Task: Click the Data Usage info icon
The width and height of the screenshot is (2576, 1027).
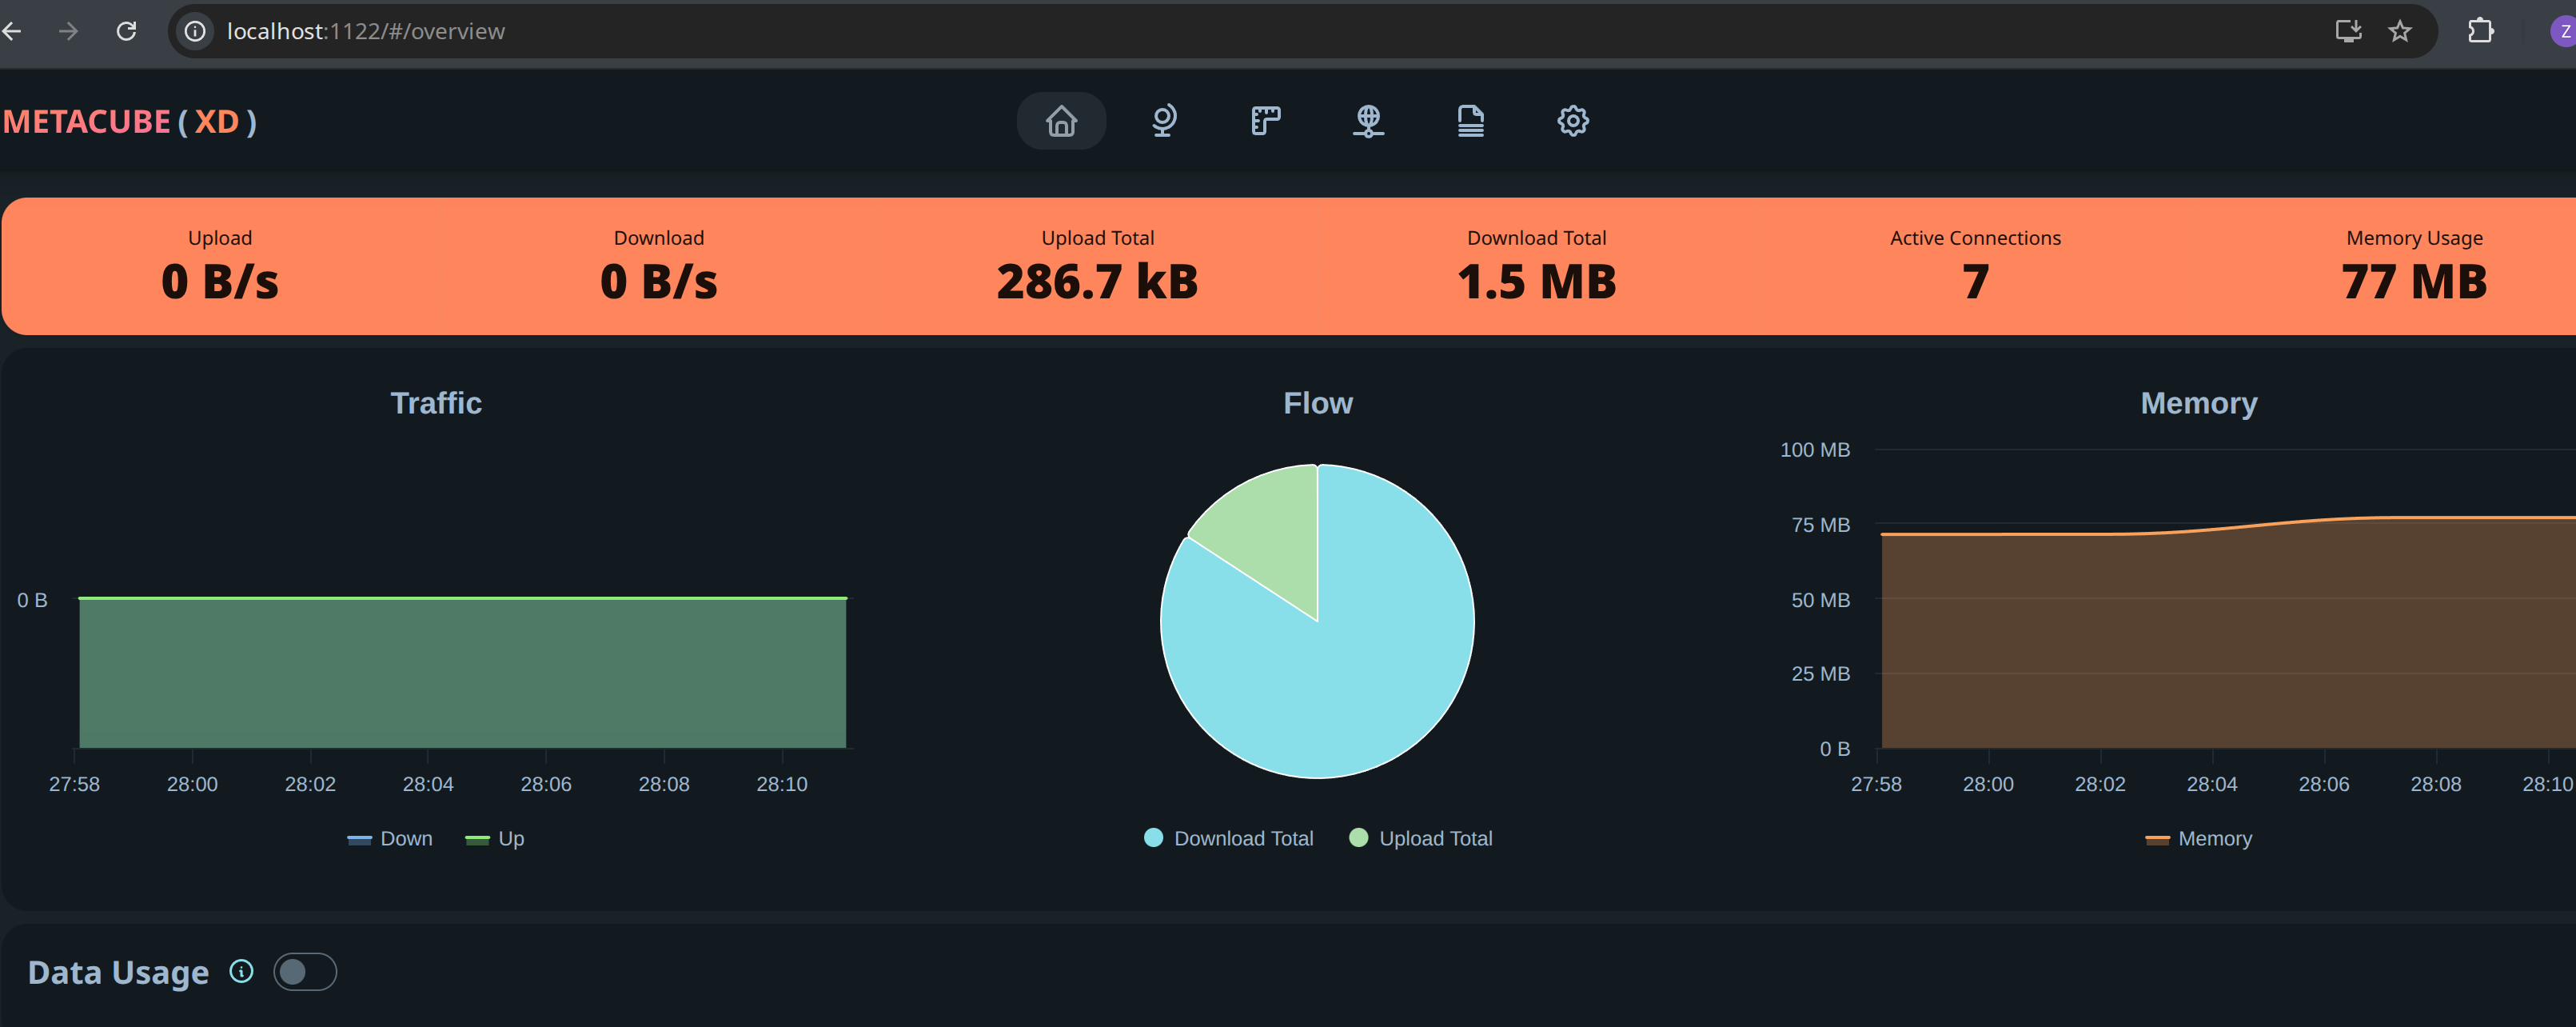Action: click(x=241, y=971)
